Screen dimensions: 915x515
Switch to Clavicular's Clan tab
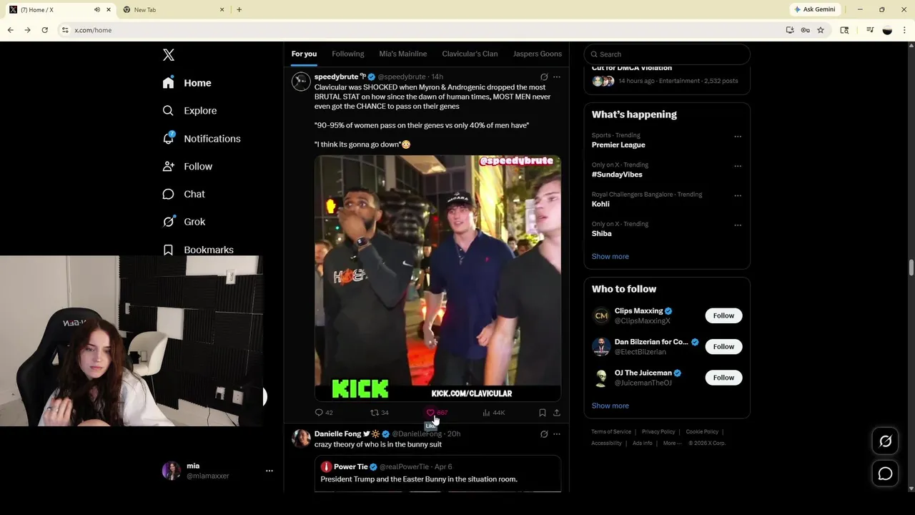point(470,54)
